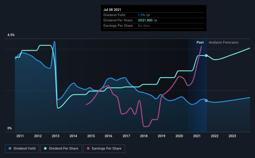Viewport: 255px width, 158px height.
Task: Click the 4.5% y-axis label
Action: 11,35
